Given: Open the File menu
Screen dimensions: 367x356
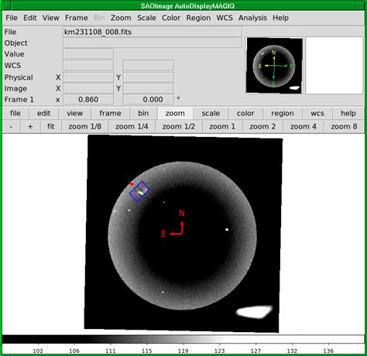Looking at the screenshot, I should [x=12, y=18].
